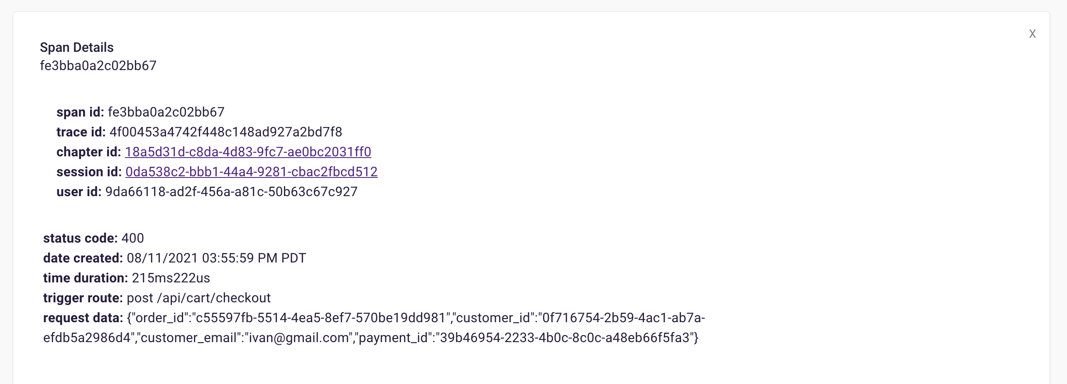
Task: Click the span id field value
Action: [166, 112]
